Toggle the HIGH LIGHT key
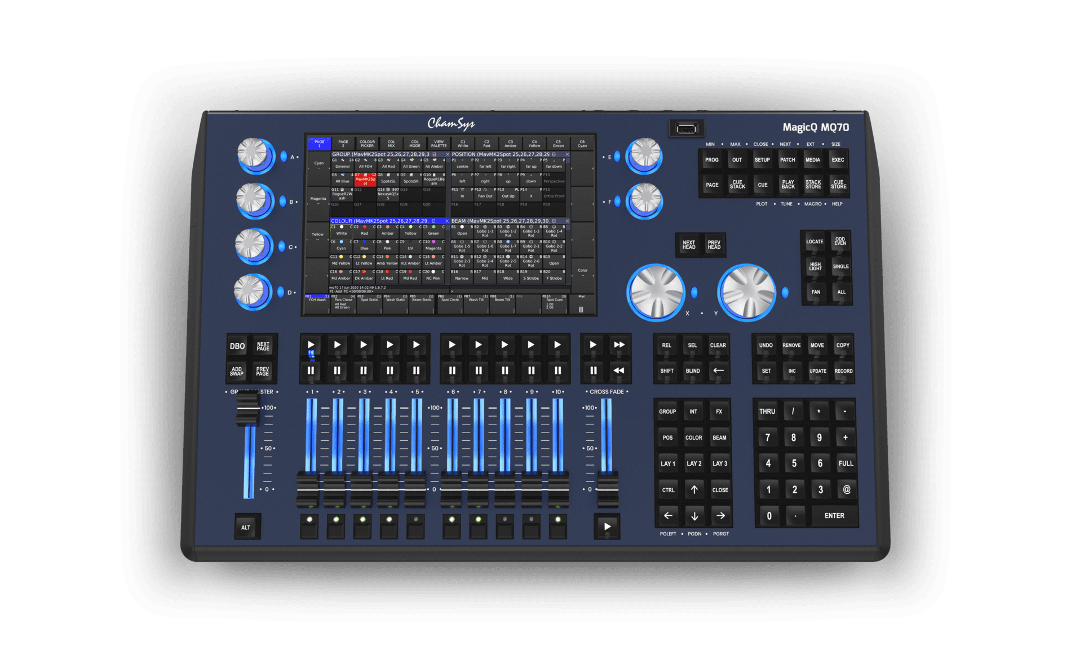 [815, 266]
